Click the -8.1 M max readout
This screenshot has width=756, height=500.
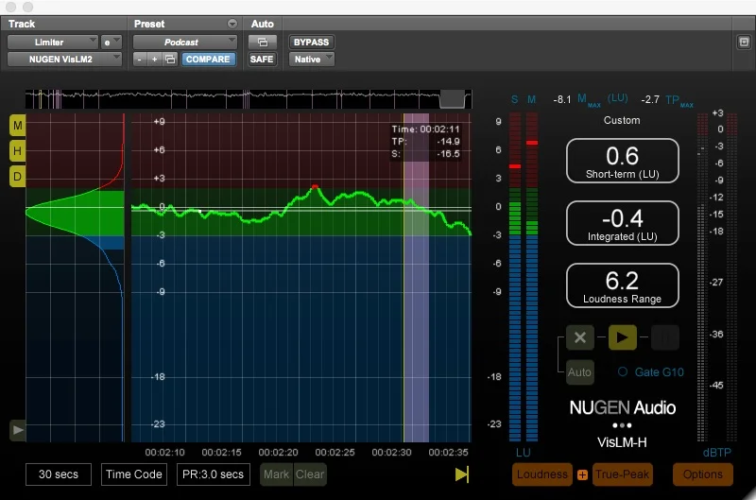click(562, 100)
